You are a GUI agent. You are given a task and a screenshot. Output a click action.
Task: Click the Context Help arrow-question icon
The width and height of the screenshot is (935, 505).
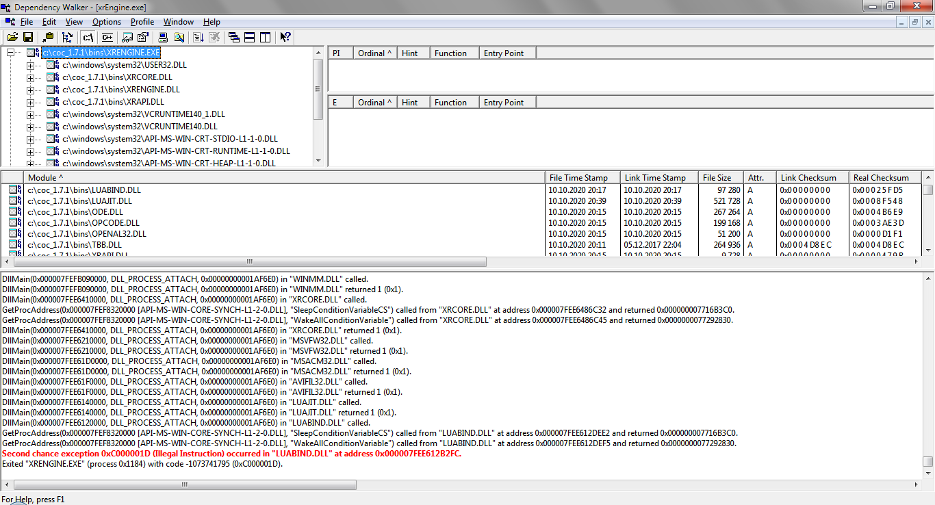point(285,37)
